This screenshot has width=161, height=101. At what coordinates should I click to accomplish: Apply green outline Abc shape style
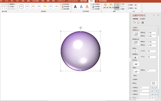[57, 6]
